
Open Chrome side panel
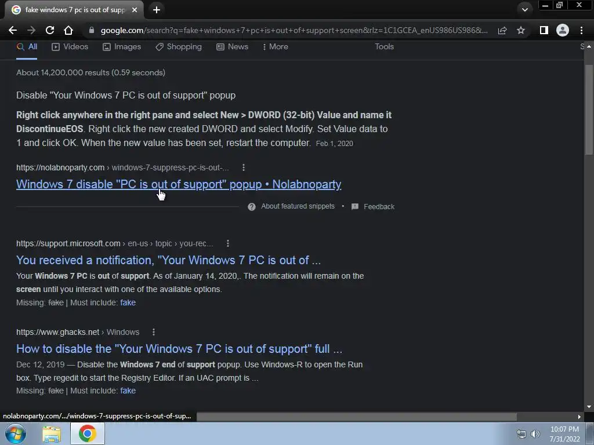(544, 30)
